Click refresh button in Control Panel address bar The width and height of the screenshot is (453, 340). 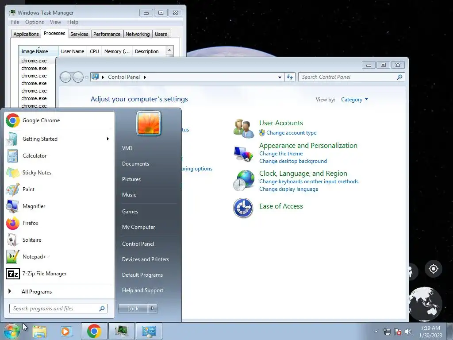coord(290,77)
